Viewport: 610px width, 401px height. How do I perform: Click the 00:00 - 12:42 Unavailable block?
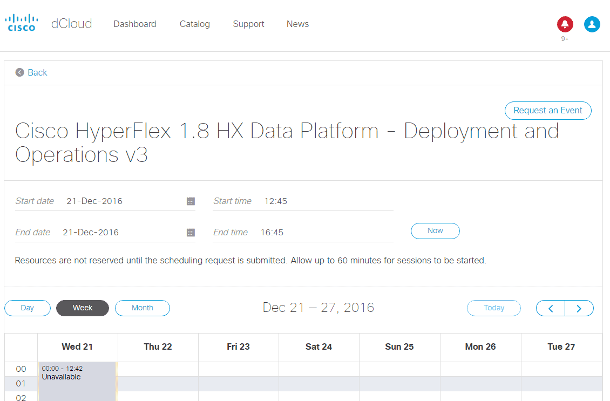77,382
